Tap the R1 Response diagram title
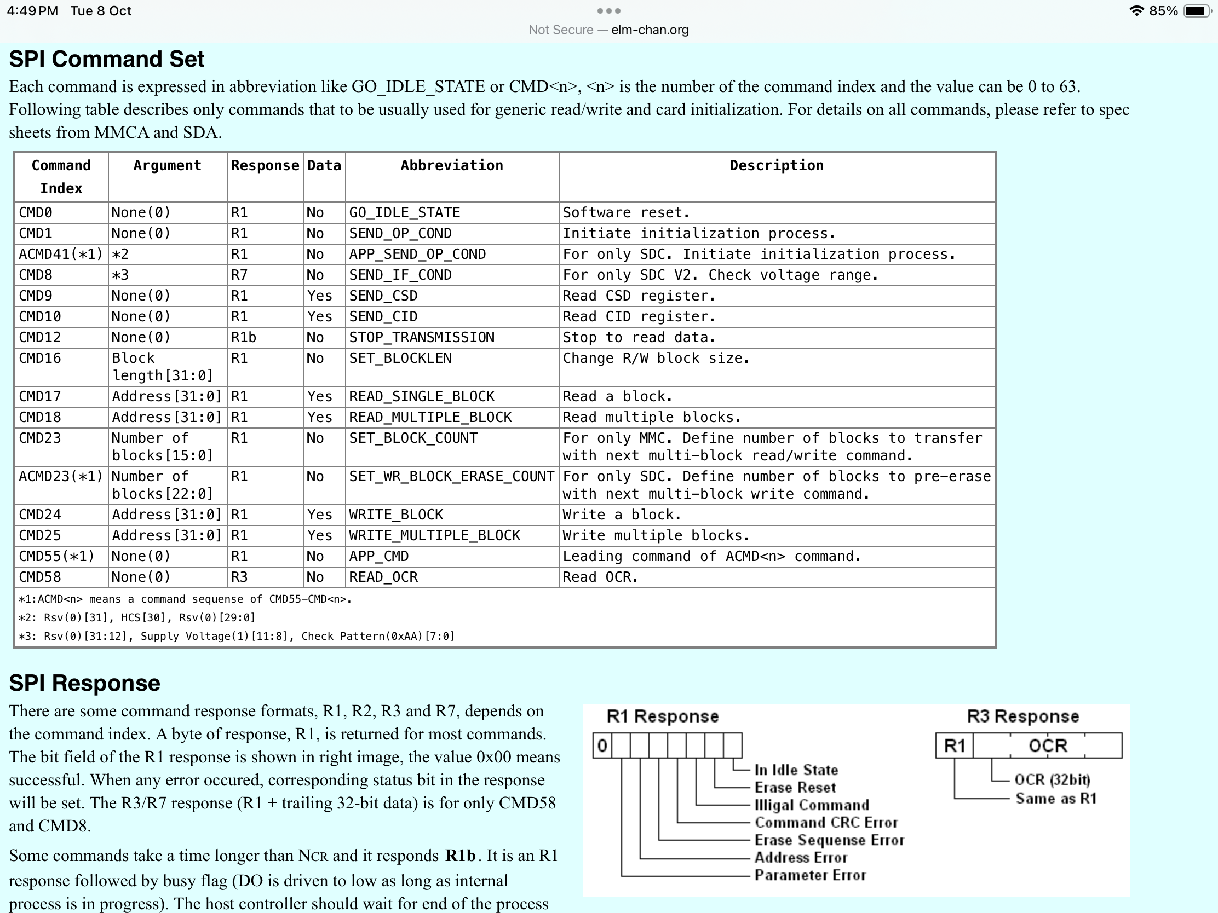1218x913 pixels. (663, 716)
